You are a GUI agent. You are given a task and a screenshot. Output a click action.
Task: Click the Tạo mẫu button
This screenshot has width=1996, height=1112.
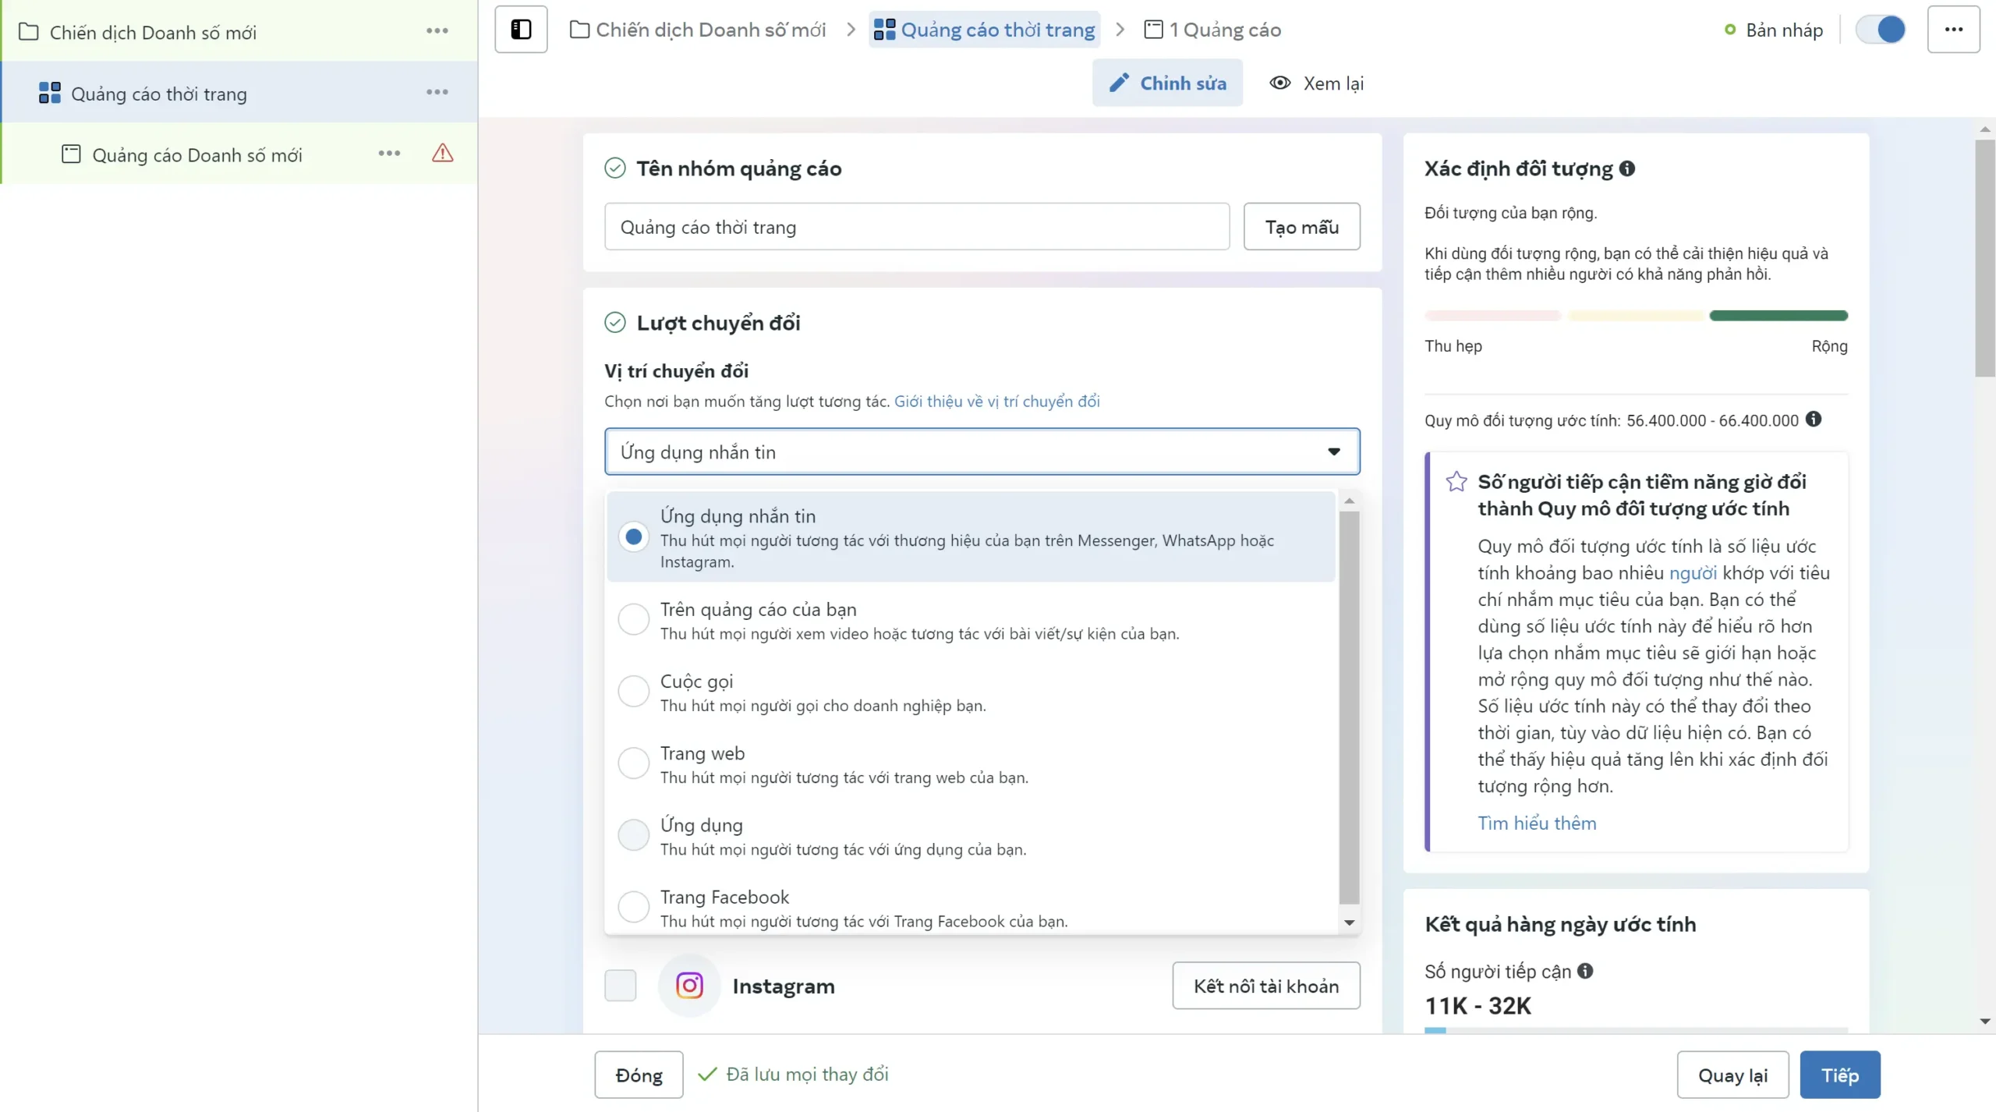(x=1301, y=227)
